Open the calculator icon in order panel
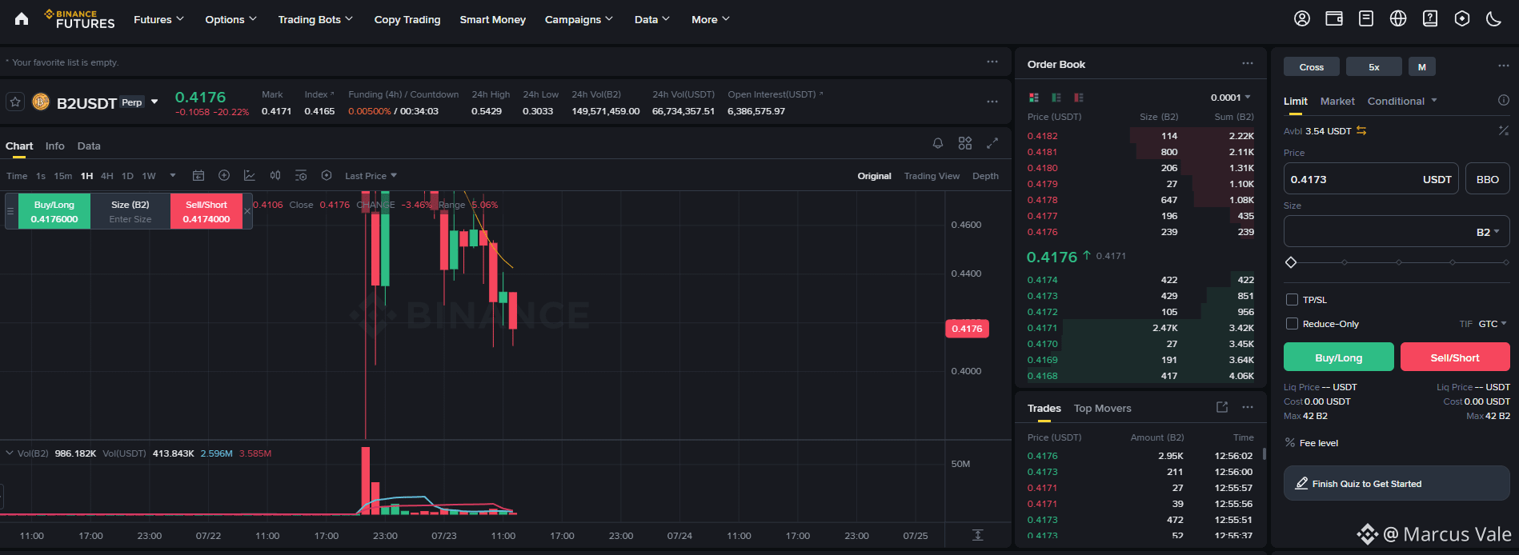Viewport: 1519px width, 555px height. [x=1504, y=130]
